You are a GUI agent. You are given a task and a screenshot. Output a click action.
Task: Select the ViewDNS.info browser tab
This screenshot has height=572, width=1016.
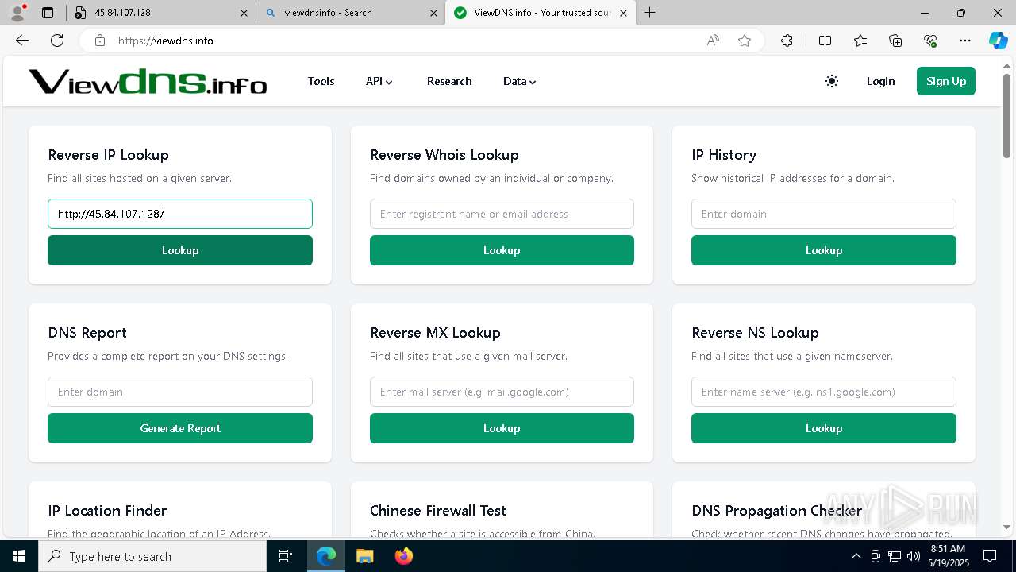coord(540,13)
